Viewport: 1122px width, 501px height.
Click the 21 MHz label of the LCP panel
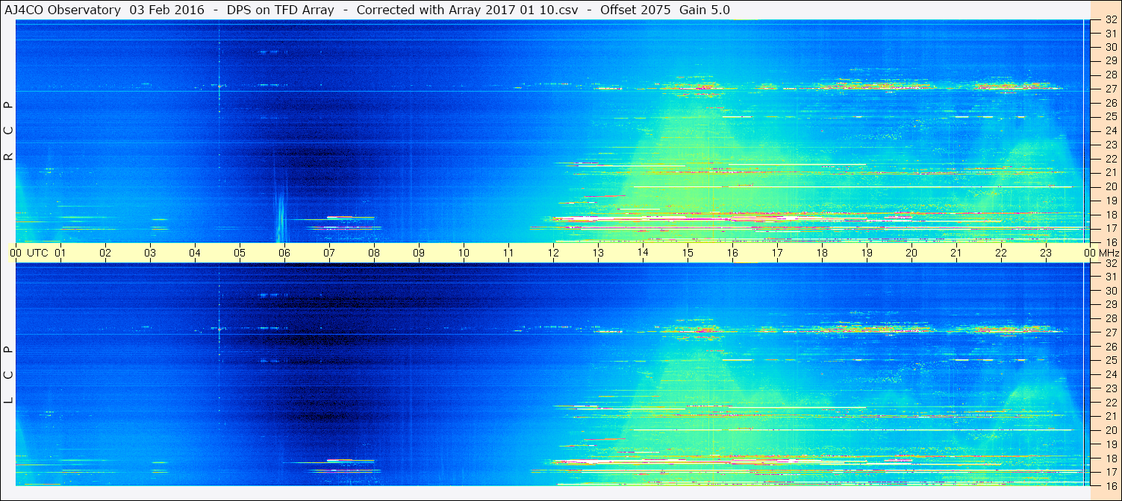(1110, 416)
